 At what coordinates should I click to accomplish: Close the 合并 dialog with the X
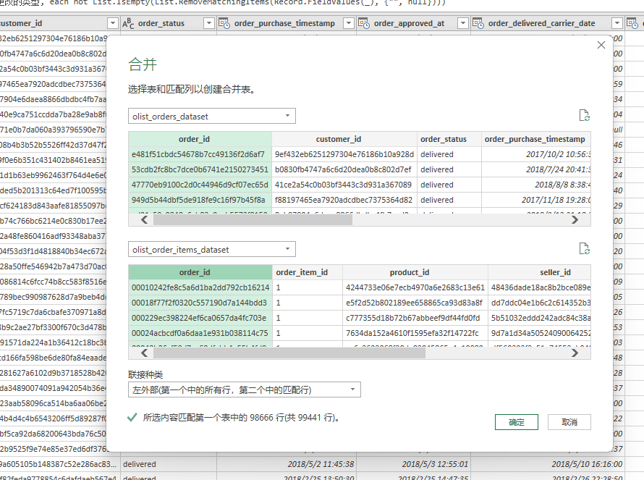click(x=601, y=45)
